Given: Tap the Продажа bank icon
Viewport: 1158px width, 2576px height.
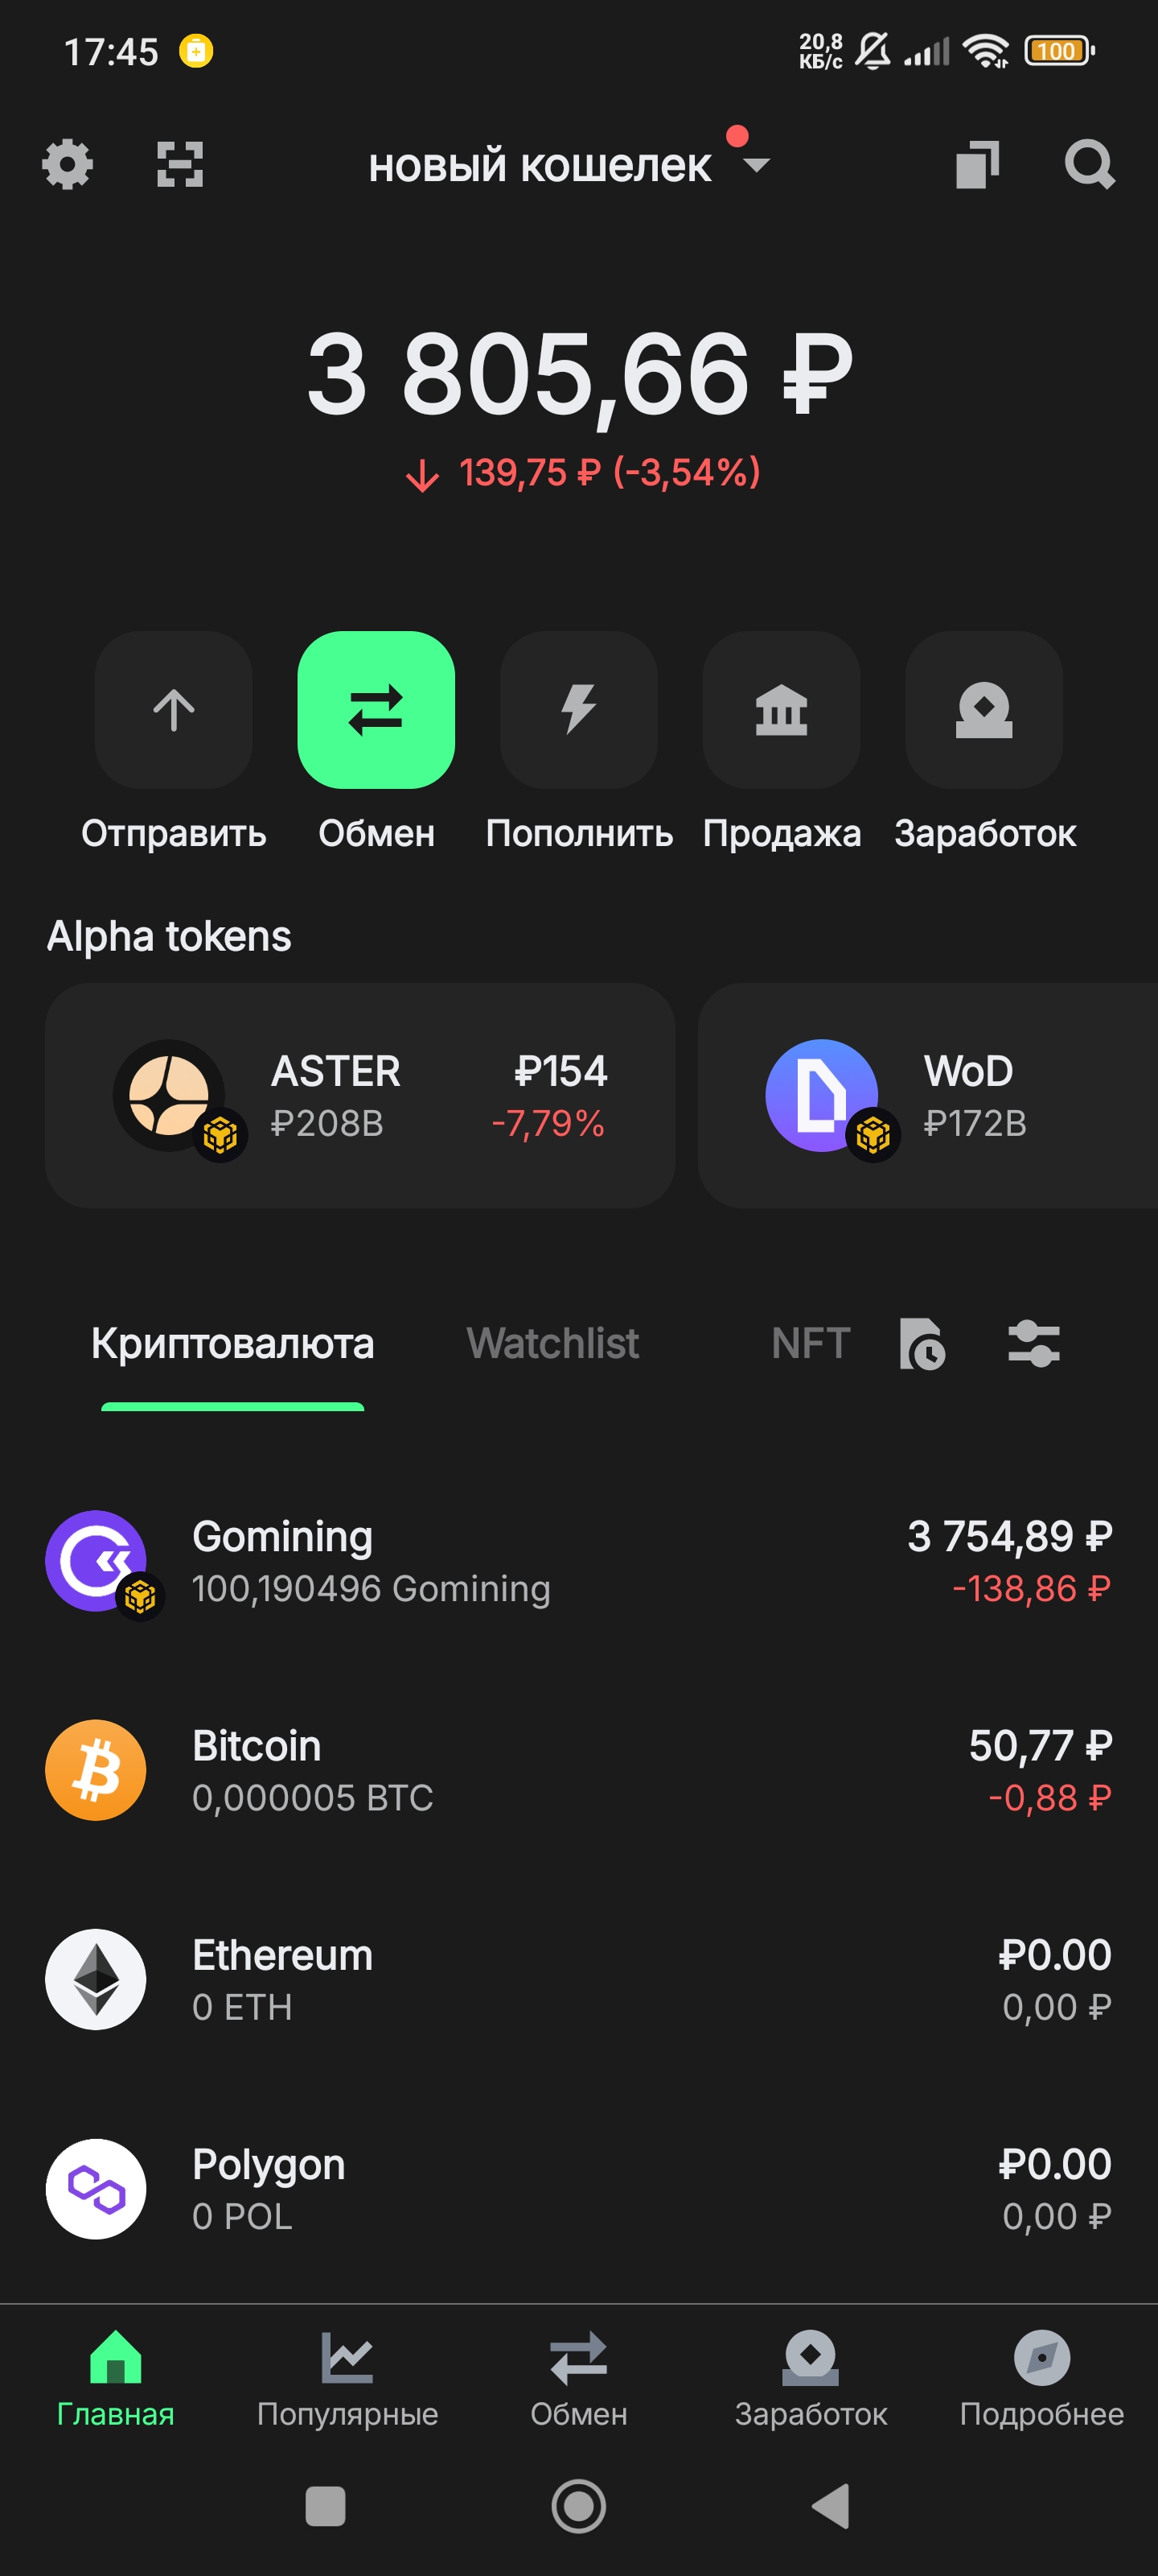Looking at the screenshot, I should (782, 710).
